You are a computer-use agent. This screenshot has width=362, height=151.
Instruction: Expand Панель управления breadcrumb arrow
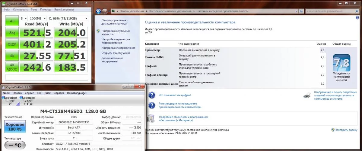coord(147,11)
